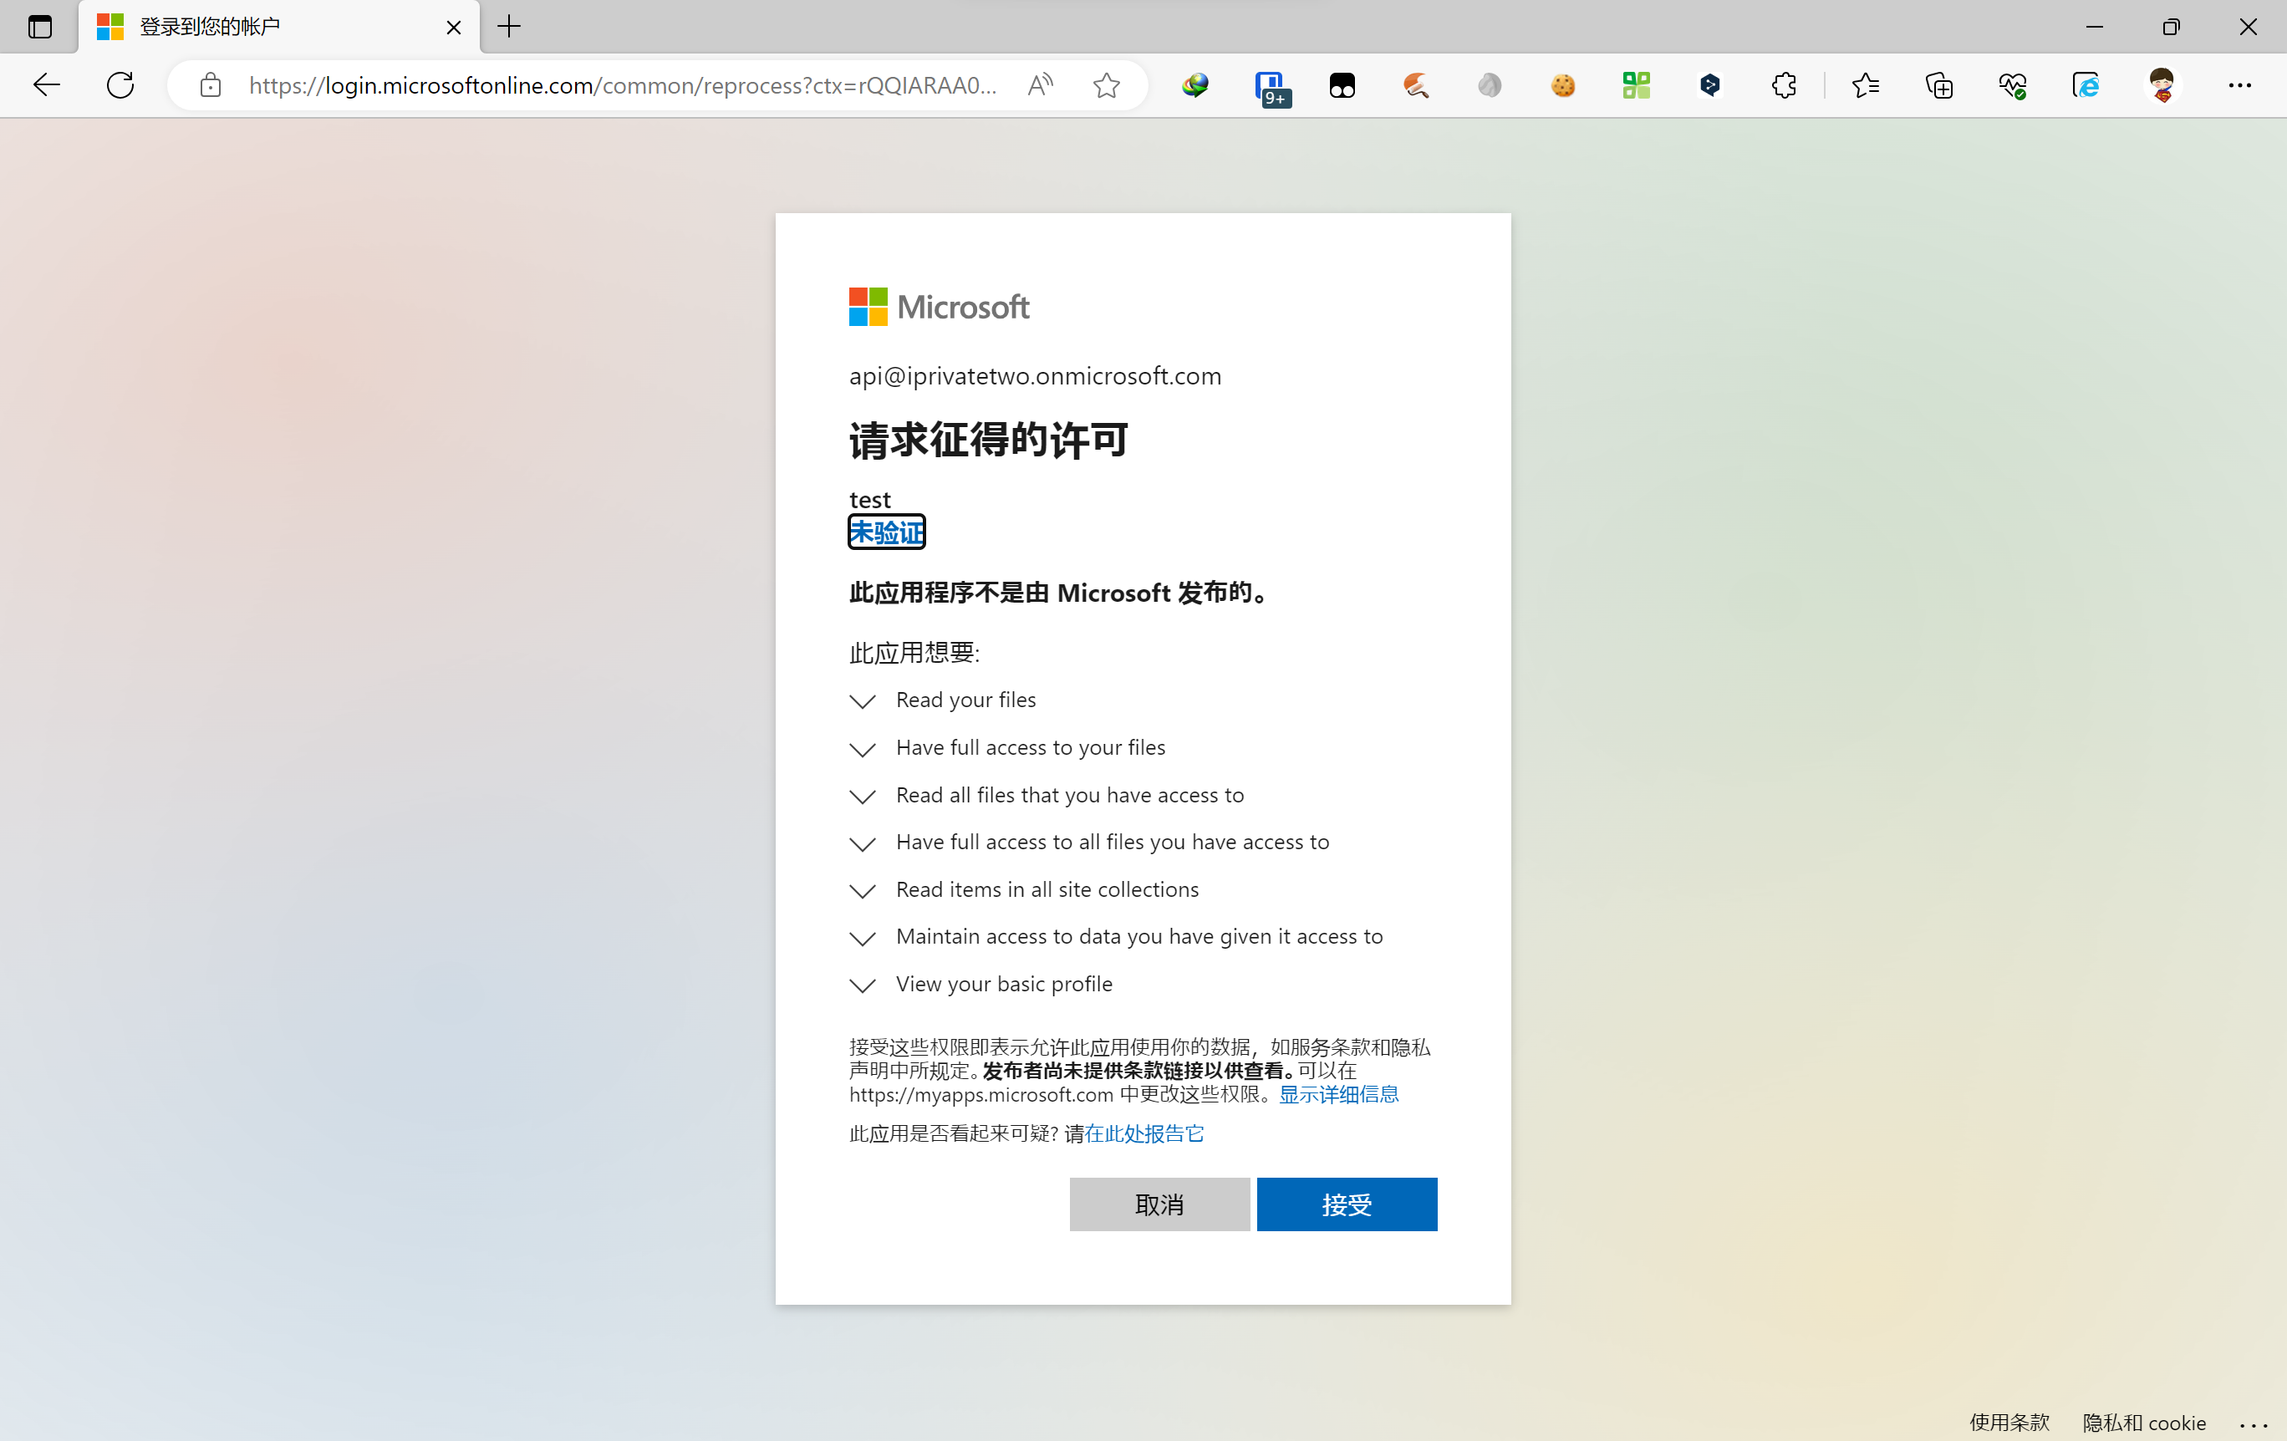The image size is (2287, 1441).
Task: Click the address bar URL
Action: tap(622, 85)
